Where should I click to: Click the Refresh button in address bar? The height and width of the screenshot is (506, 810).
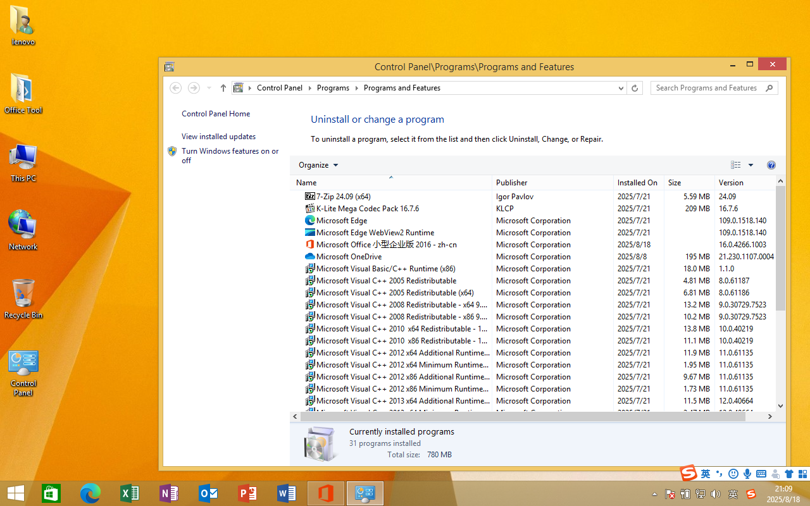635,89
